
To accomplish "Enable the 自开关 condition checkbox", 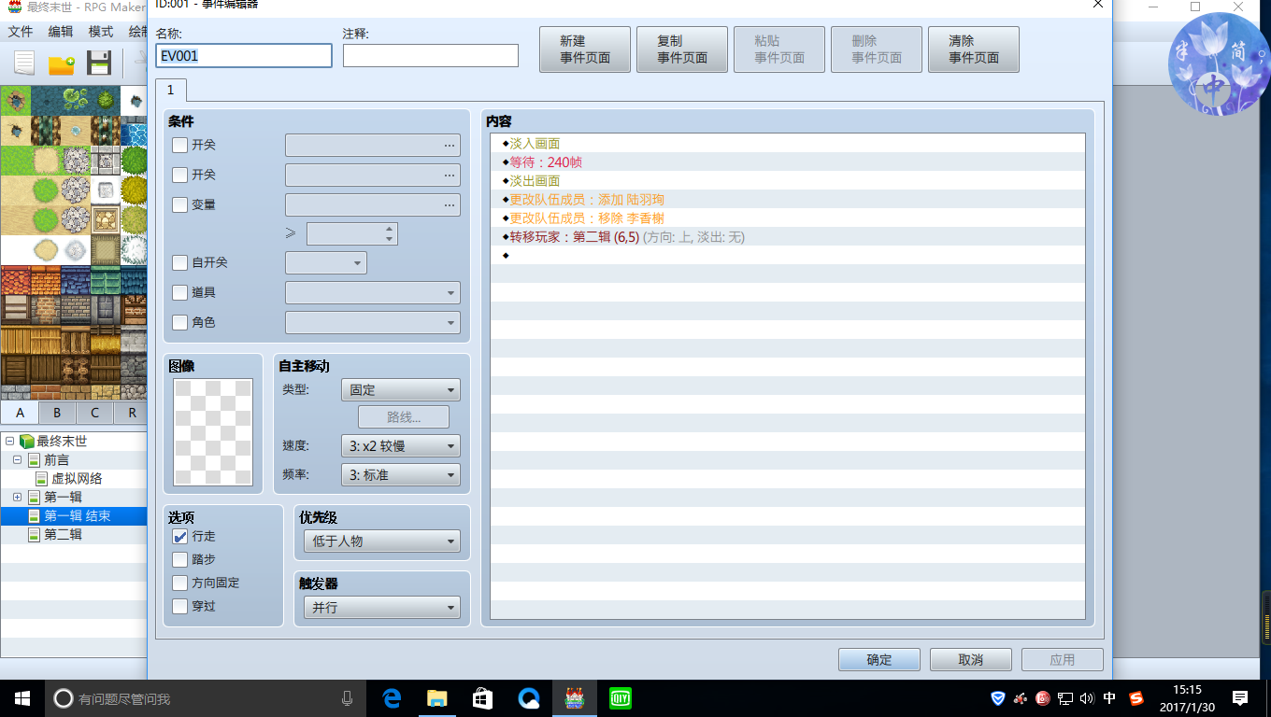I will pyautogui.click(x=180, y=262).
